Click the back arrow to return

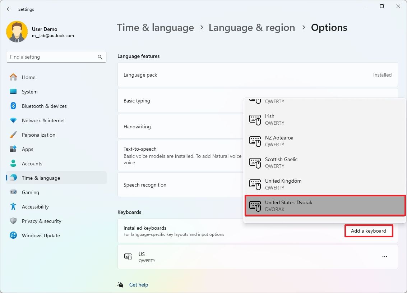click(x=9, y=9)
